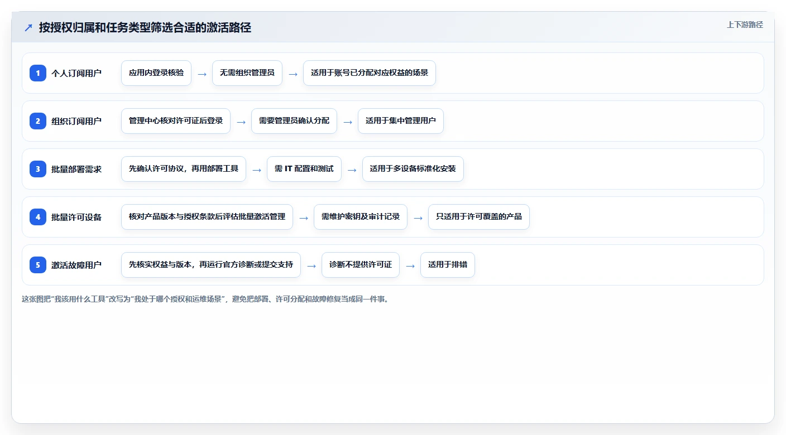Click the 适用于集中管理用户 chip

click(401, 121)
